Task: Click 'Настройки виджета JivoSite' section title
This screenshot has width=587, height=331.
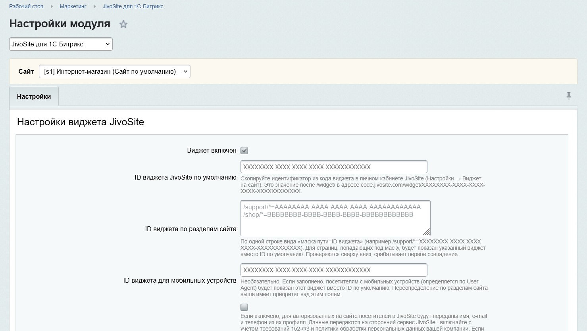Action: [81, 122]
